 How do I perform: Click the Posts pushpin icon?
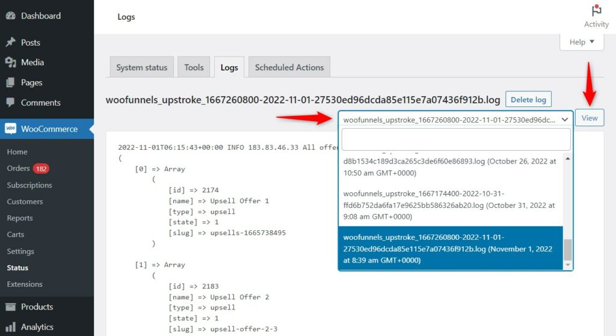[x=11, y=43]
